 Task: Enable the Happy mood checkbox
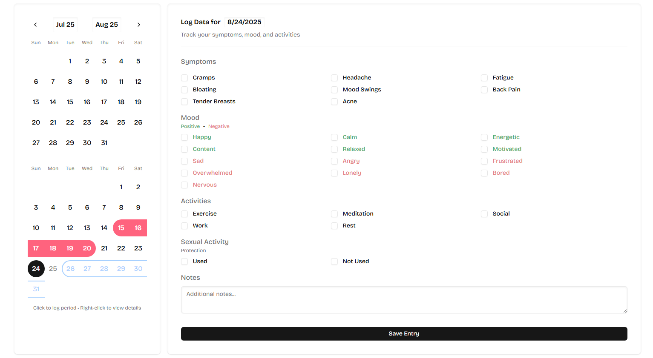click(184, 137)
